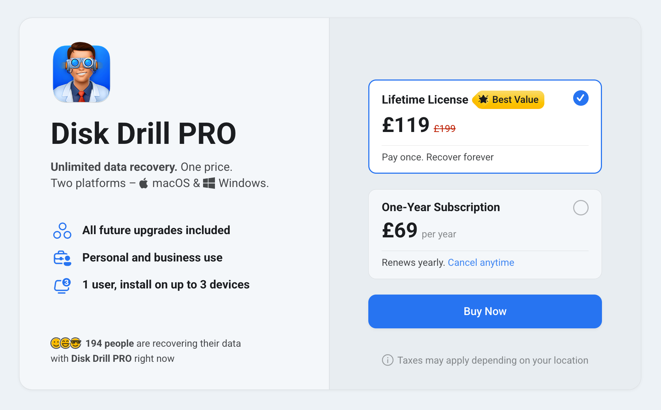Click the tax info circle icon
Viewport: 661px width, 410px height.
(387, 360)
